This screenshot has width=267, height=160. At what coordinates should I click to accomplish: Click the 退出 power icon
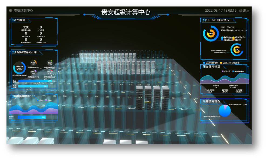pos(241,11)
